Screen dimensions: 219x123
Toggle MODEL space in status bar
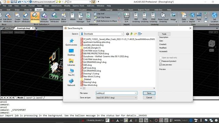(x=178, y=120)
